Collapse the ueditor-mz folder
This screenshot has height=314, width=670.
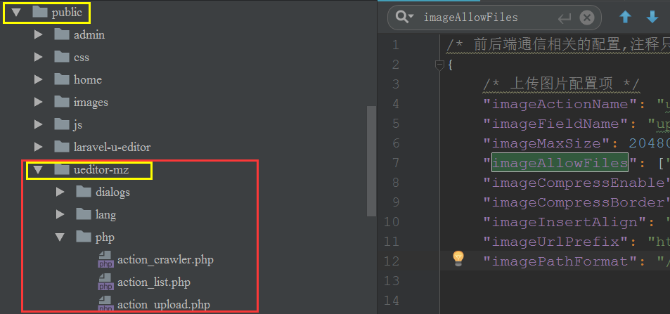pyautogui.click(x=39, y=170)
